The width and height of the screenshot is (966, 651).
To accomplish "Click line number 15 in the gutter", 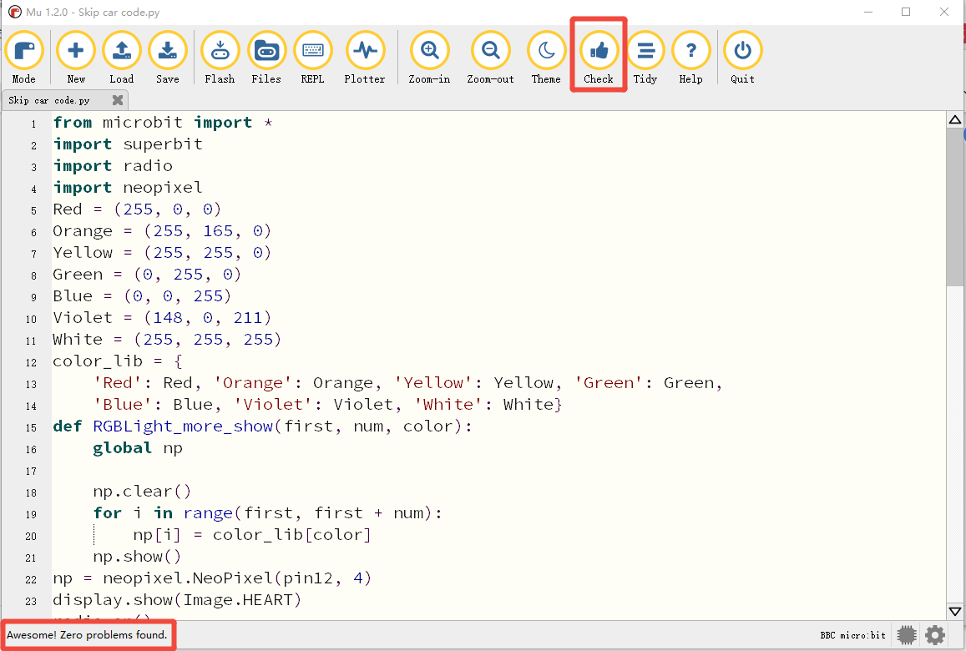I will (x=32, y=427).
